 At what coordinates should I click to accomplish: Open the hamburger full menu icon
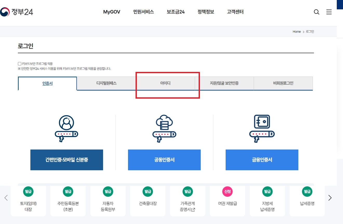coord(329,12)
